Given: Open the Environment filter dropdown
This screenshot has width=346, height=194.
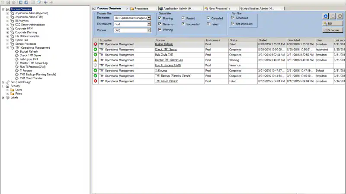Looking at the screenshot, I should [x=149, y=24].
